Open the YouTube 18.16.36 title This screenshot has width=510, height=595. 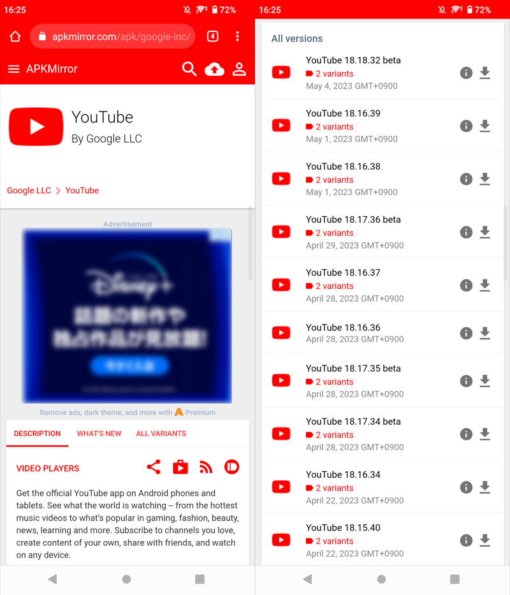343,328
